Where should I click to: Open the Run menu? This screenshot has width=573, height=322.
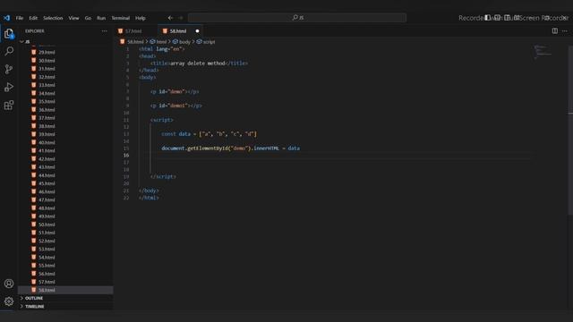[101, 18]
